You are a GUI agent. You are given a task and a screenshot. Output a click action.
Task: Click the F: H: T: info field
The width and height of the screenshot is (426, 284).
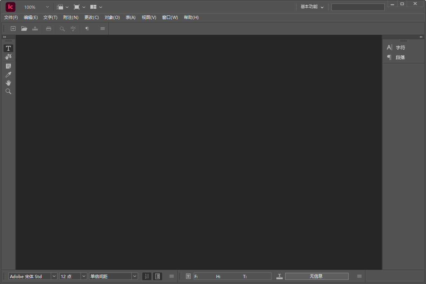232,276
